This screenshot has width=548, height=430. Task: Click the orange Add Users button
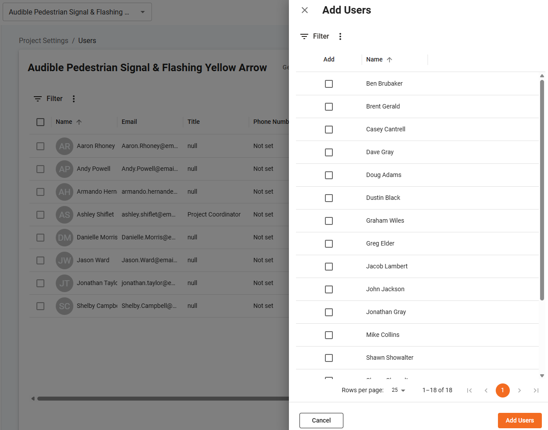(x=520, y=420)
